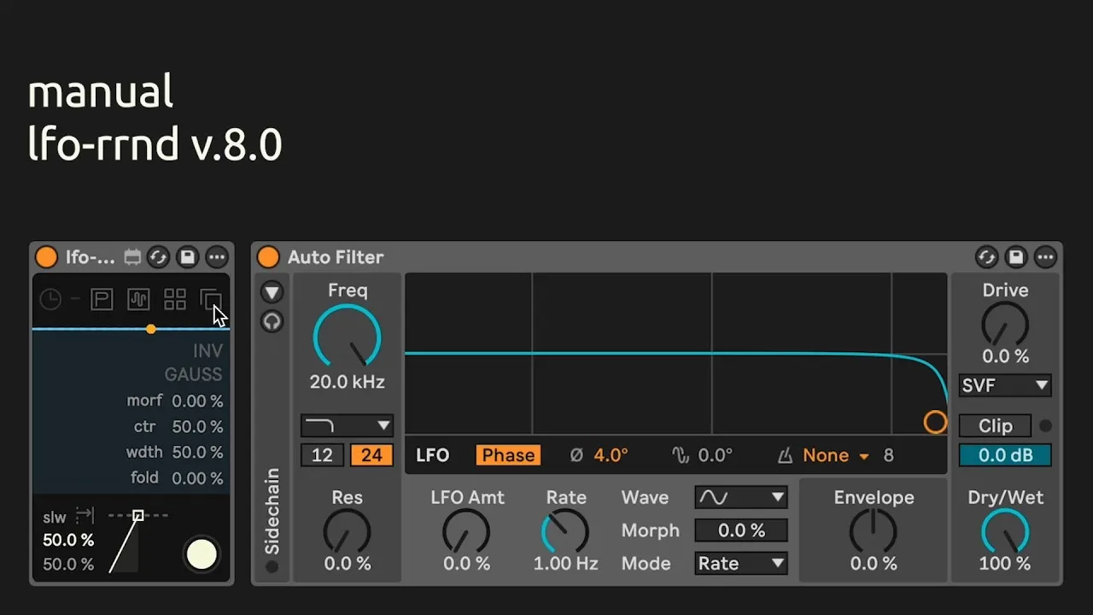The height and width of the screenshot is (615, 1093).
Task: Enable the Clip button
Action: 995,425
